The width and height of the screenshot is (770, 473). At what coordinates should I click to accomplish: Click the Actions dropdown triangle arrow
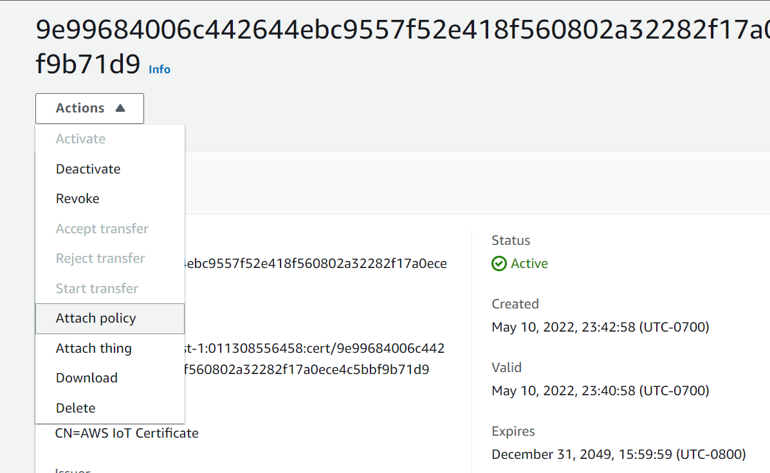(x=120, y=108)
